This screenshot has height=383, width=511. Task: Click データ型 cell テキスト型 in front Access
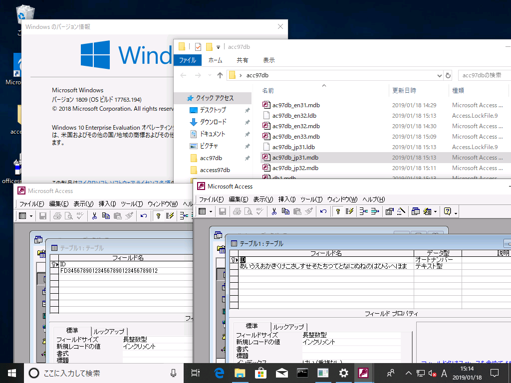[438, 266]
